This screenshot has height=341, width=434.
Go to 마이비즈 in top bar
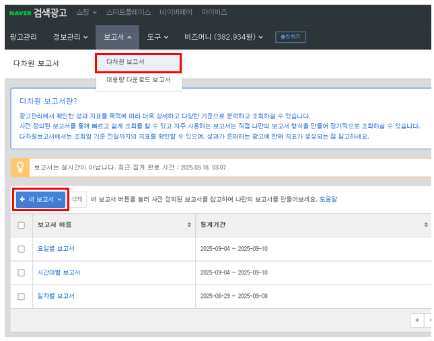pyautogui.click(x=214, y=12)
